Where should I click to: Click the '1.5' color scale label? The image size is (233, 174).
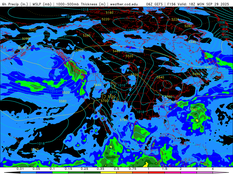pyautogui.click(x=165, y=169)
